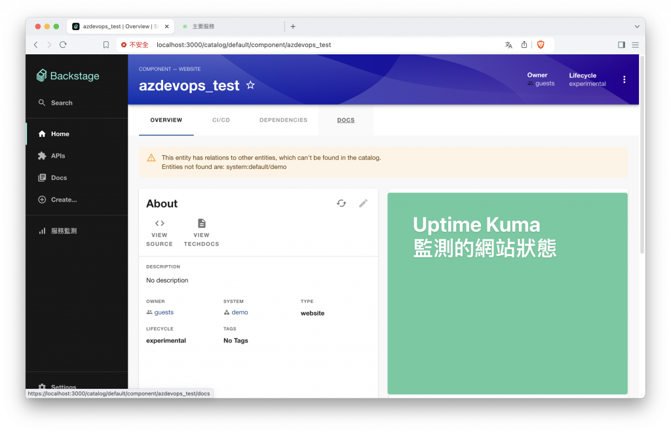Click guests under Owner in header
The image size is (671, 432).
545,84
